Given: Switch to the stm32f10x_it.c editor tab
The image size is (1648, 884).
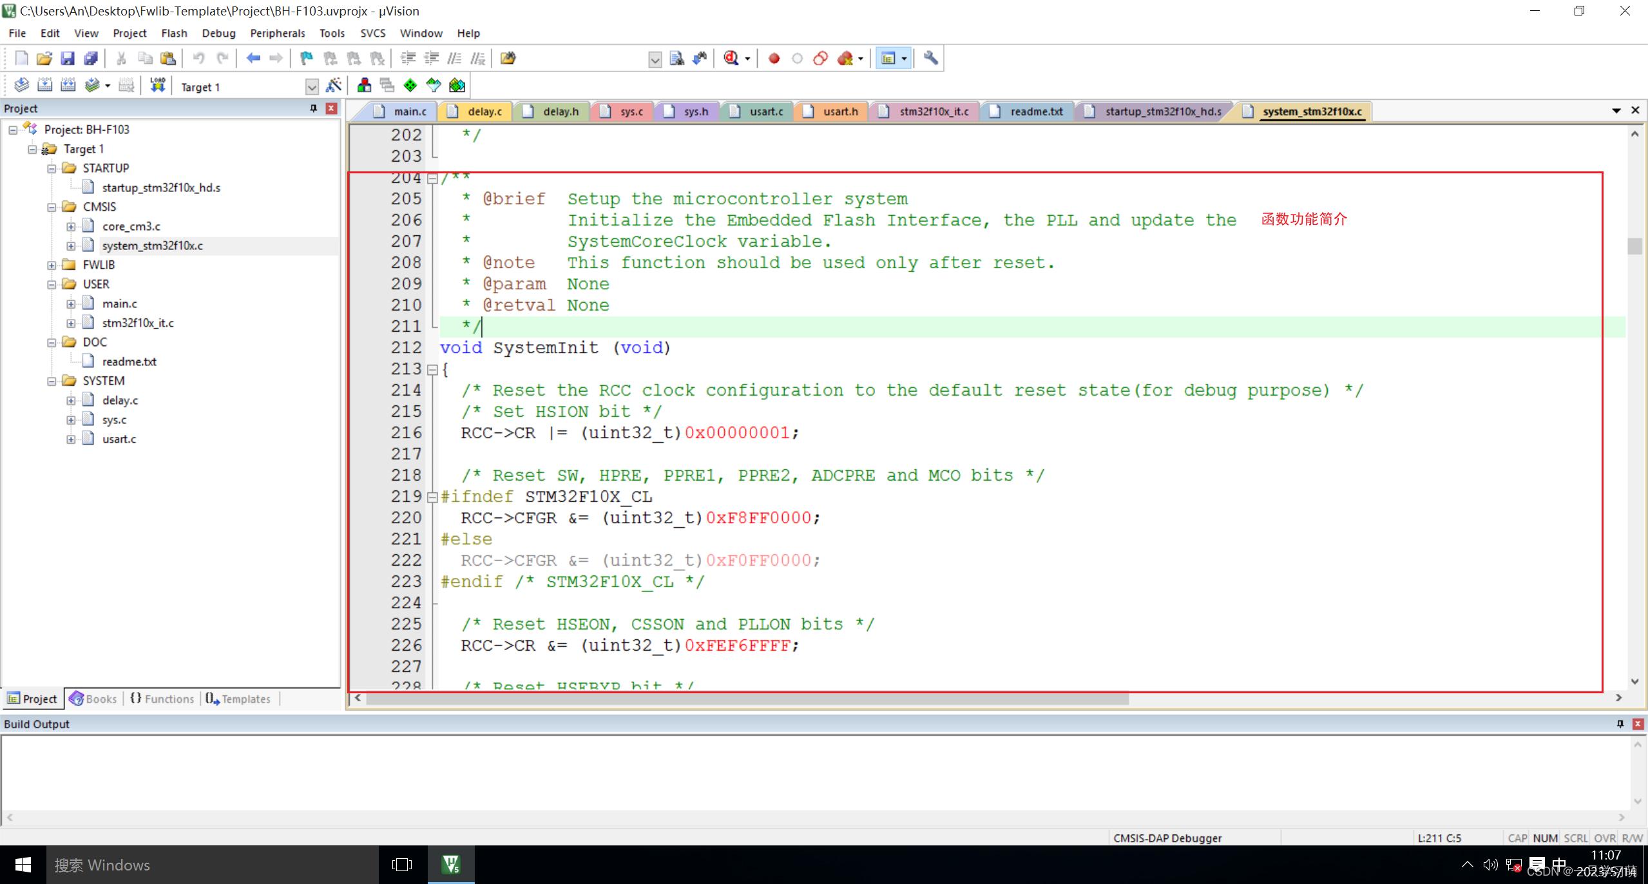Looking at the screenshot, I should click(925, 111).
